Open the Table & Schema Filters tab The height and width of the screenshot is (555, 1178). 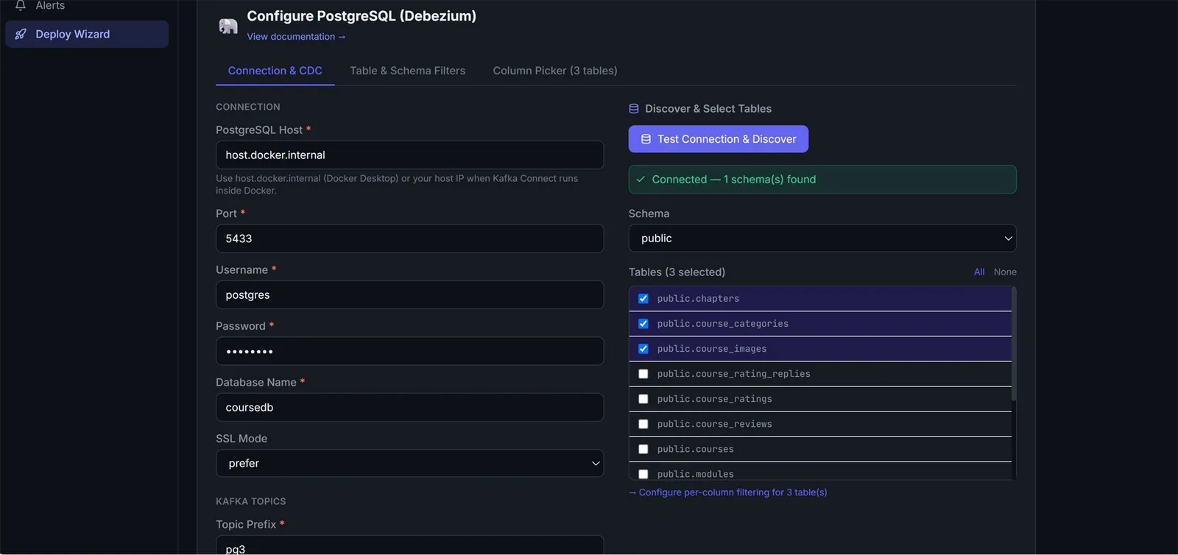click(408, 71)
